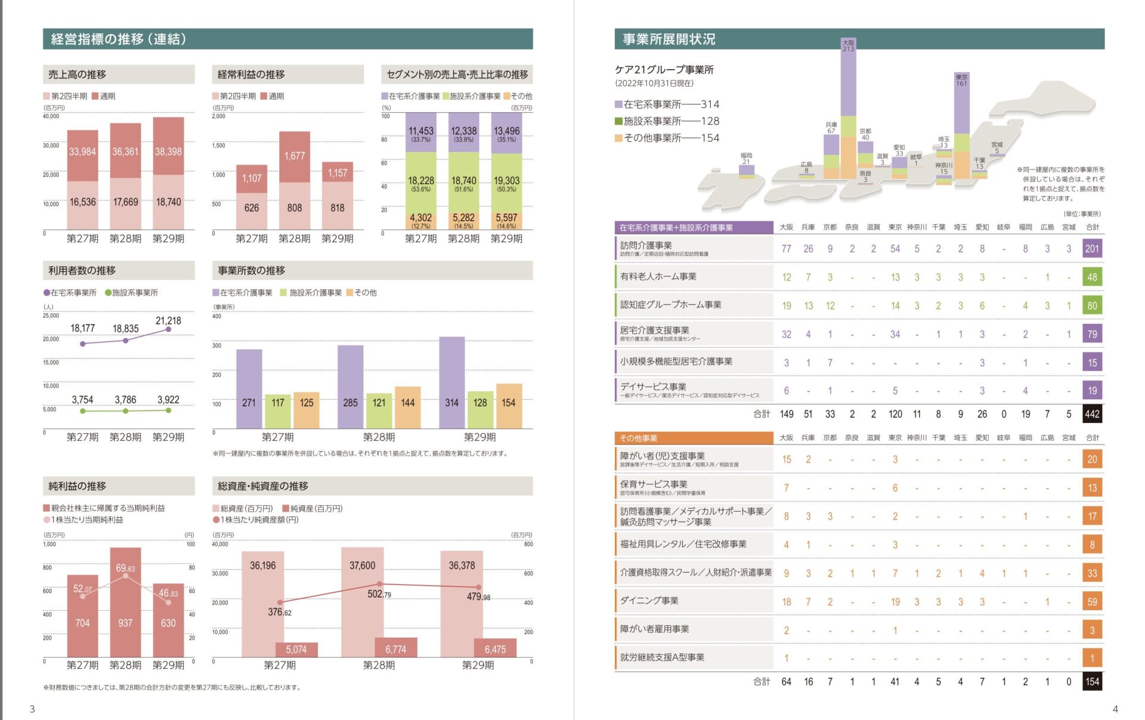Viewport: 1145px width, 720px height.
Task: Click the 11,453 (33.7%) segment value
Action: pyautogui.click(x=421, y=134)
